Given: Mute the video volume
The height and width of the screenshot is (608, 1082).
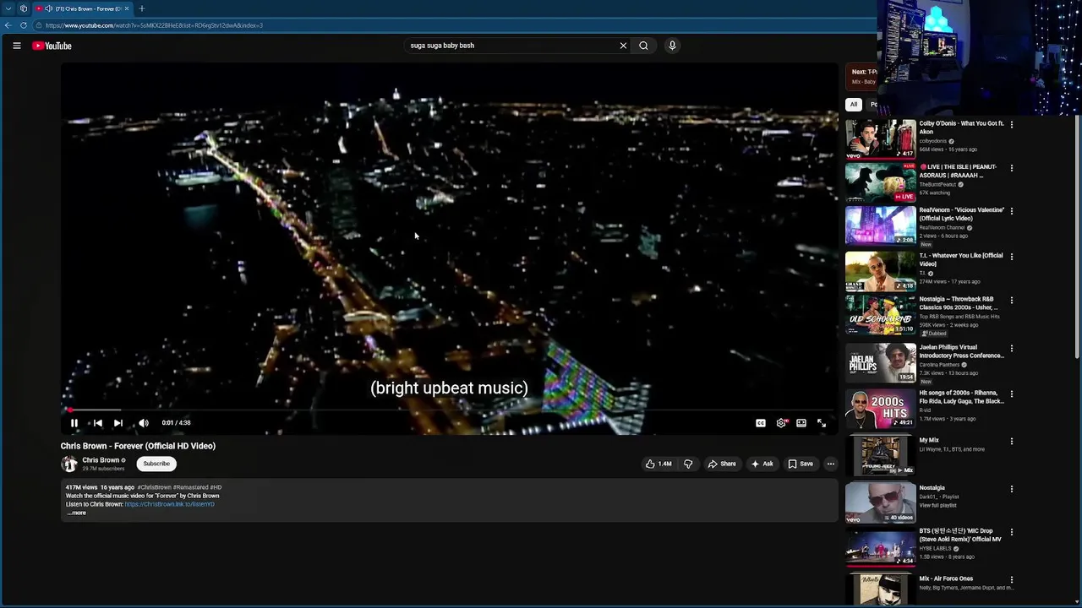Looking at the screenshot, I should click(144, 423).
